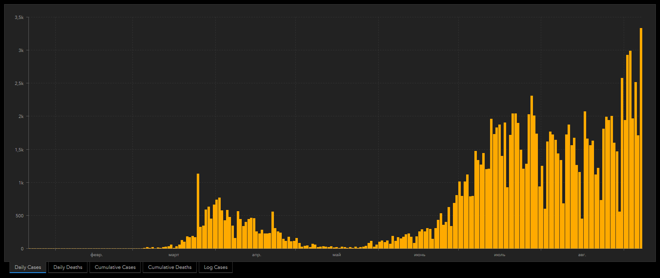The image size is (660, 278).
Task: Click the '2k' y-axis label
Action: point(21,116)
